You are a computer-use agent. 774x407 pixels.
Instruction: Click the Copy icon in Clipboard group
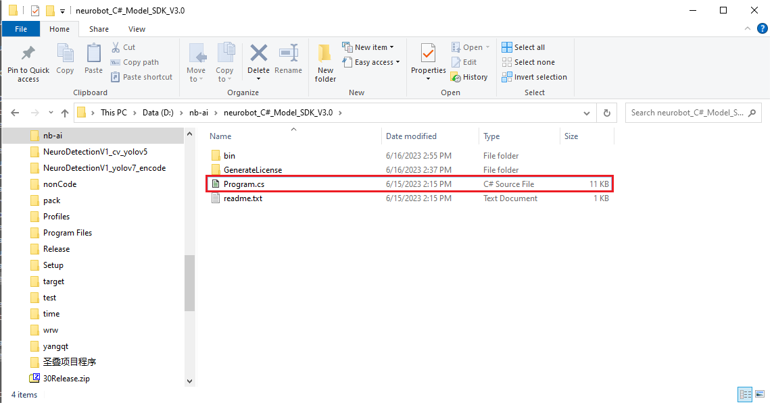pos(65,53)
